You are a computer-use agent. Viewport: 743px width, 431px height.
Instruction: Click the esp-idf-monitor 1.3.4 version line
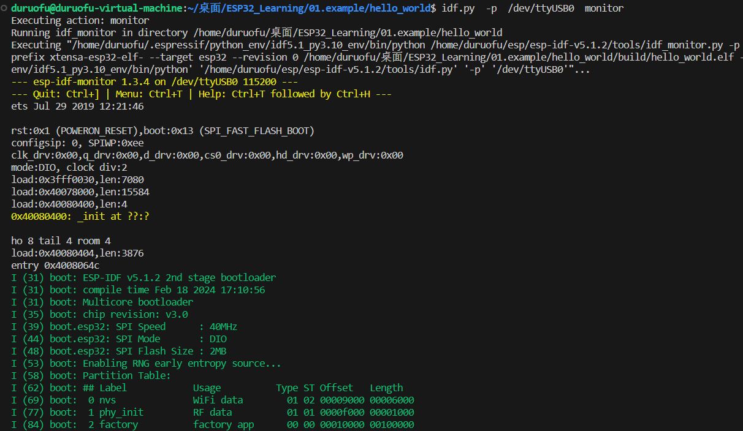click(154, 82)
